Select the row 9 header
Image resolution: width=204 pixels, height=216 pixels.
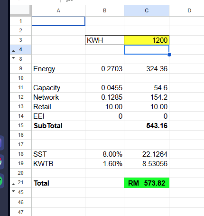click(x=21, y=68)
